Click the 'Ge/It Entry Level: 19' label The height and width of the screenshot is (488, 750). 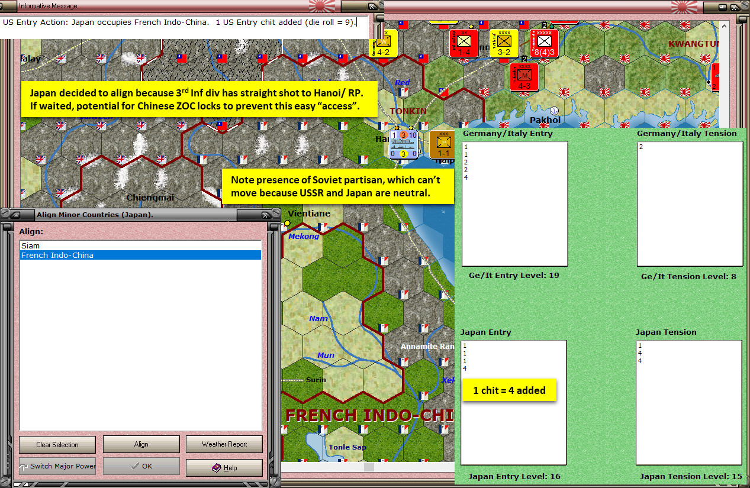point(514,275)
